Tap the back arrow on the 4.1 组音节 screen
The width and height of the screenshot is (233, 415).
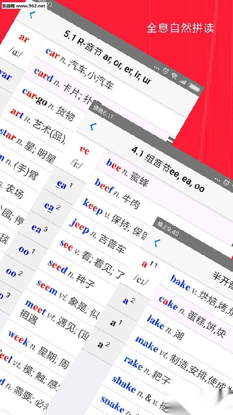[93, 127]
